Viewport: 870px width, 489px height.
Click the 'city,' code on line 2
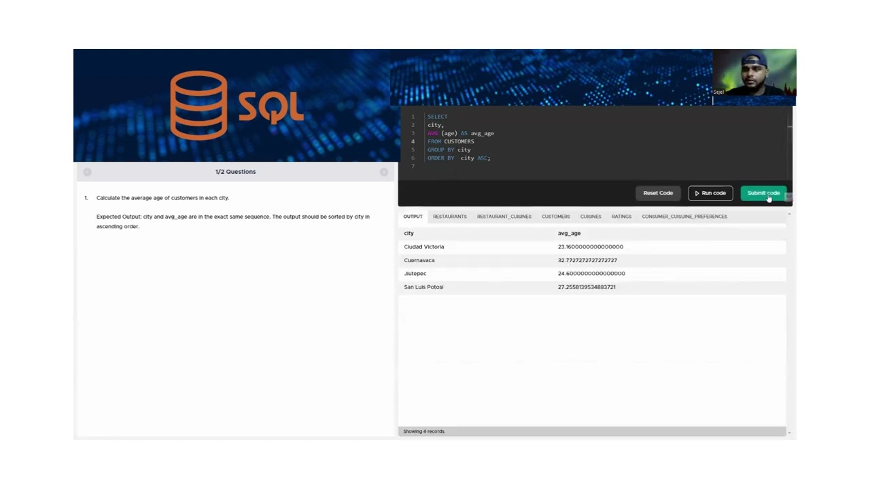(x=436, y=125)
